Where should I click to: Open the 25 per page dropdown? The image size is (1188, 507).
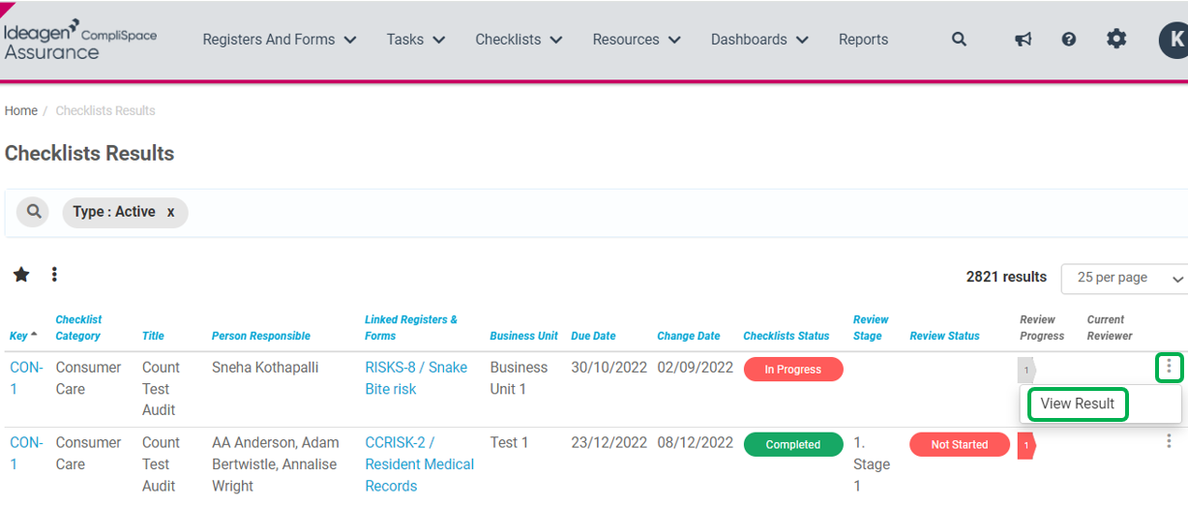coord(1125,278)
